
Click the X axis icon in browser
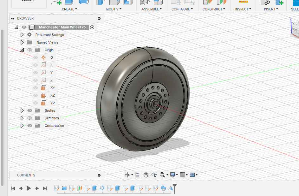43,65
